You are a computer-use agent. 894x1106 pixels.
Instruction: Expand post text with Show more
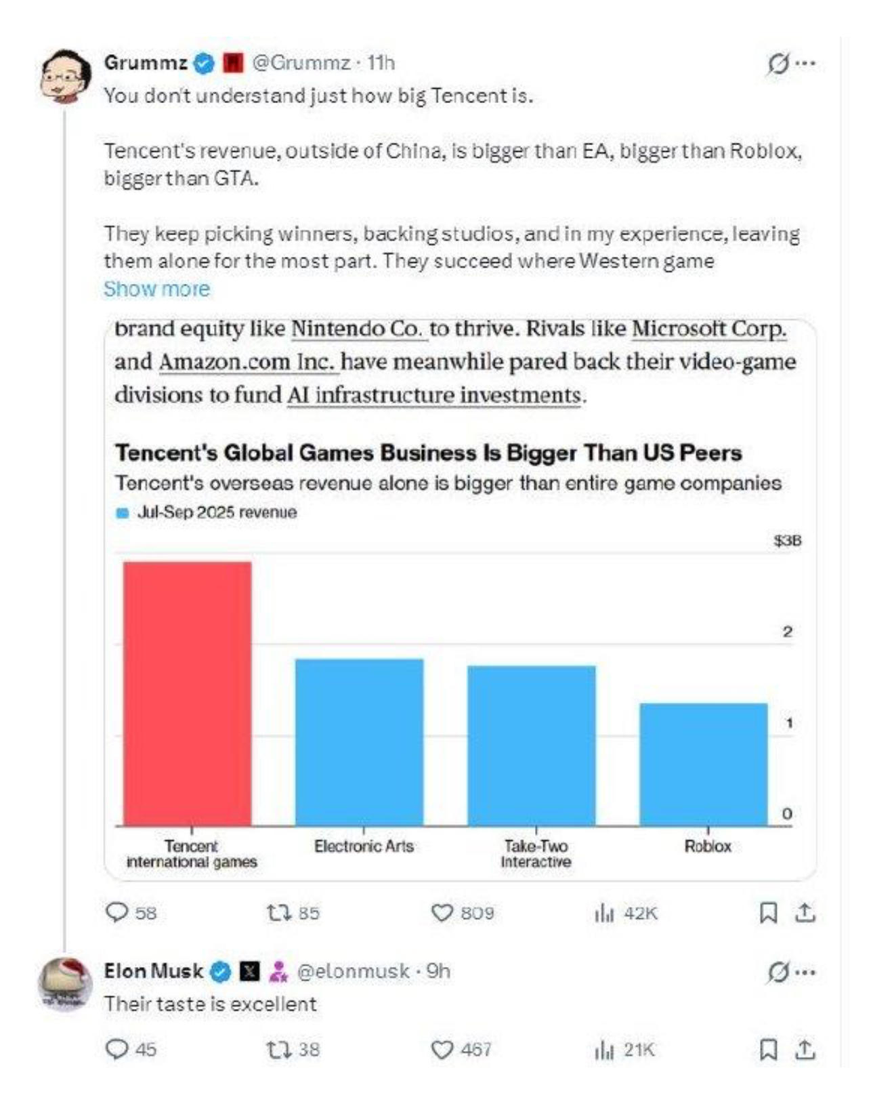click(x=156, y=289)
